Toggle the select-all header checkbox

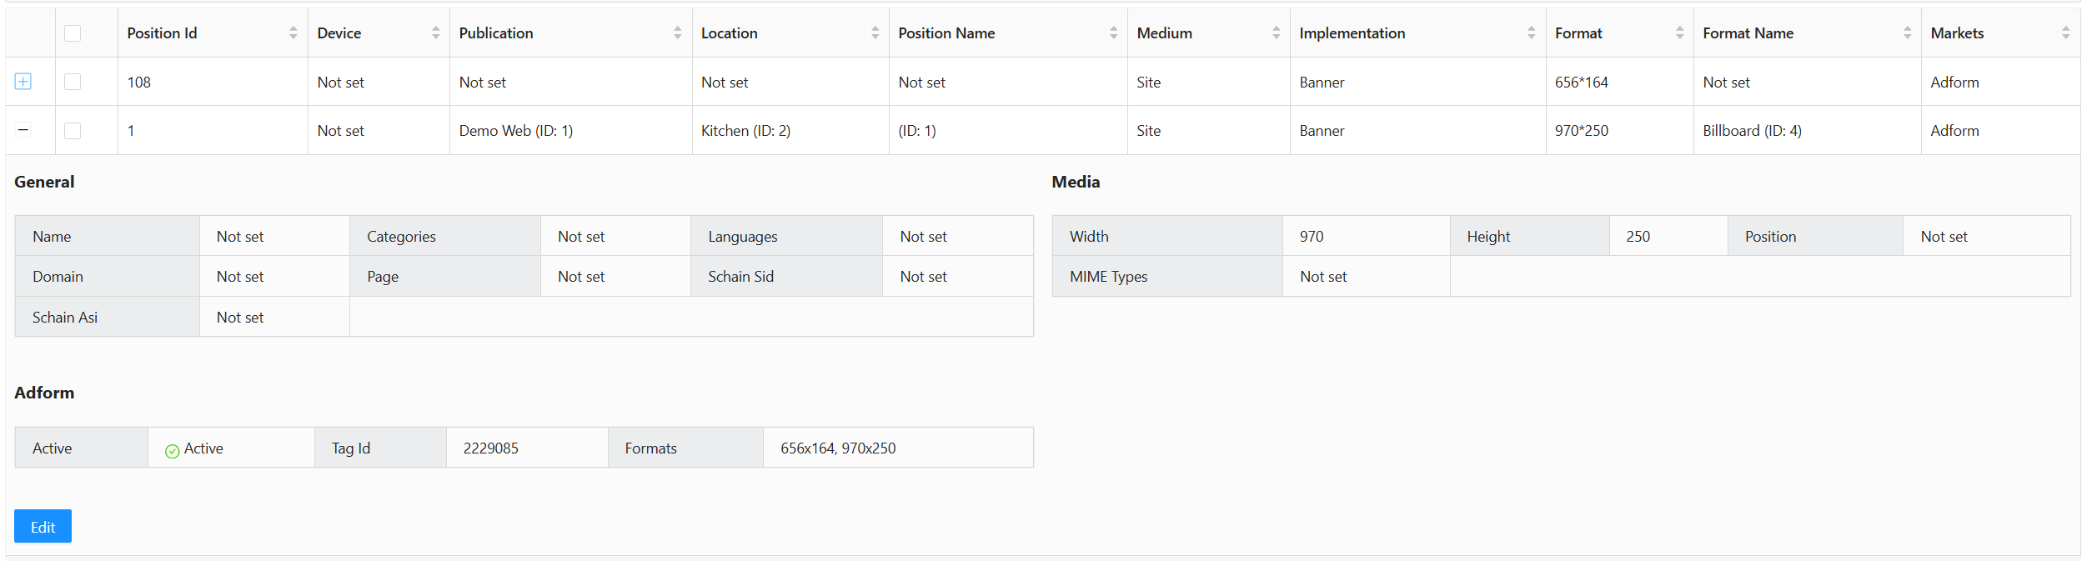[73, 33]
